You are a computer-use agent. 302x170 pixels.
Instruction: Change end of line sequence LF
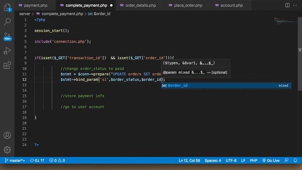(x=243, y=161)
